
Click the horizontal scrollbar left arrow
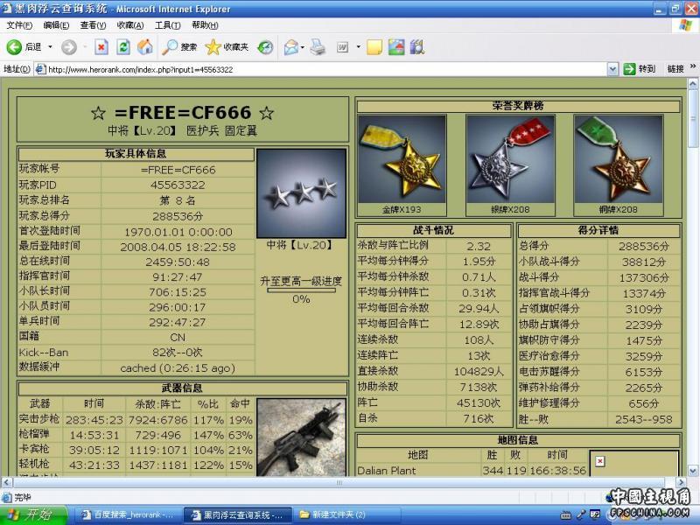click(7, 482)
